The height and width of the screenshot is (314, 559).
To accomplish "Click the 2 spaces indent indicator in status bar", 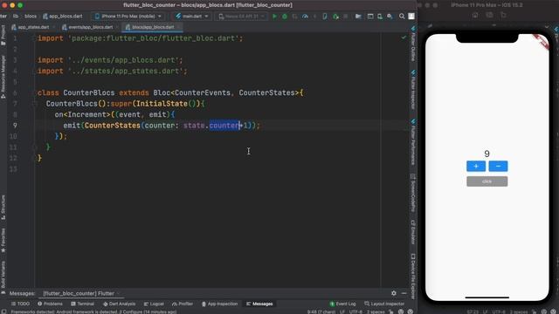I will click(376, 311).
